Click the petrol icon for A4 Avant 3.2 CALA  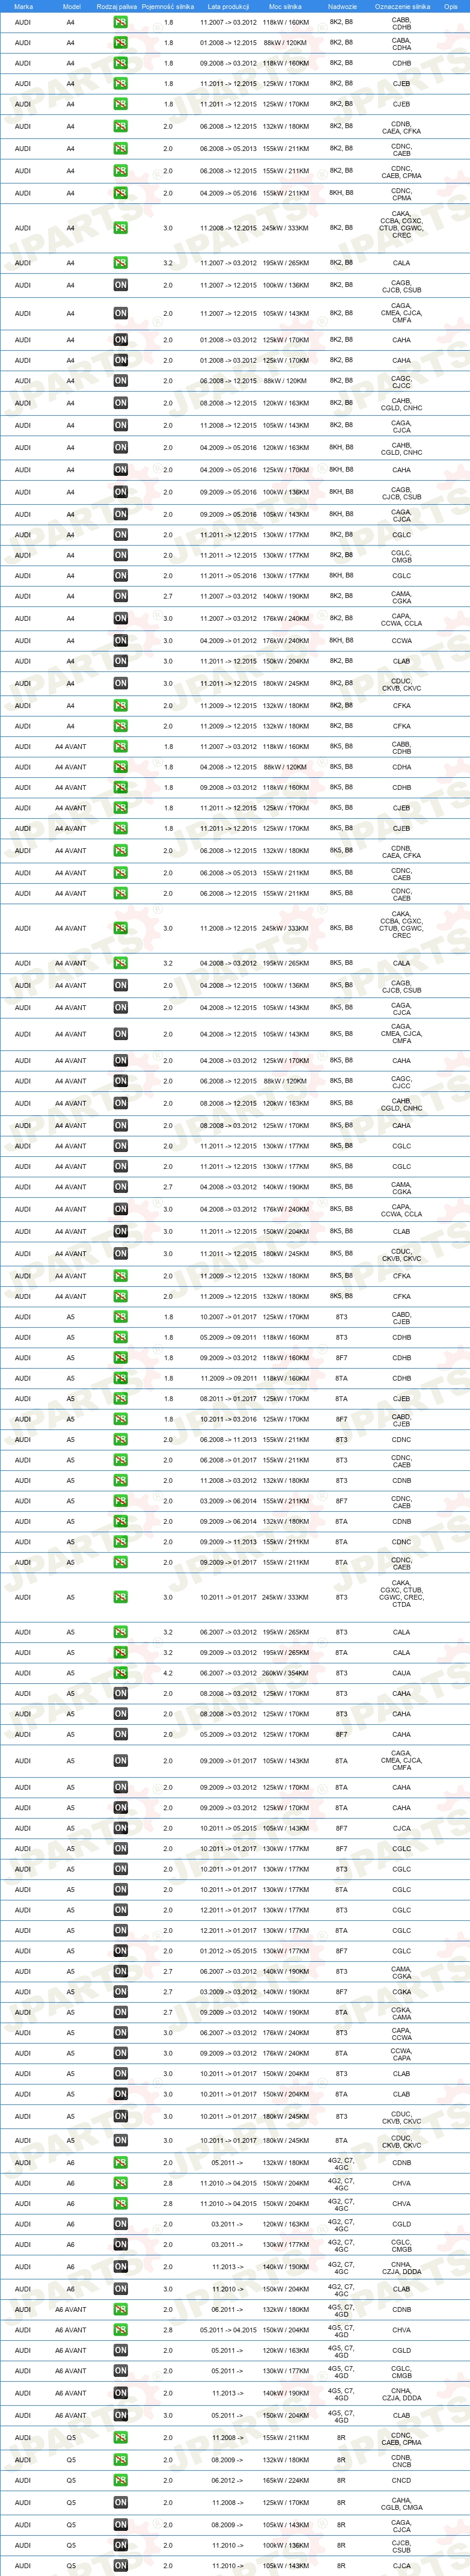120,963
